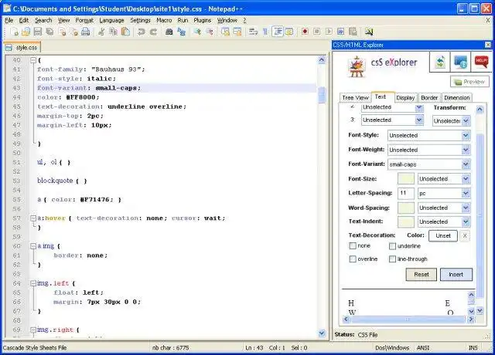Open the Plugins menu
Screen dimensions: 495x355
tap(203, 20)
